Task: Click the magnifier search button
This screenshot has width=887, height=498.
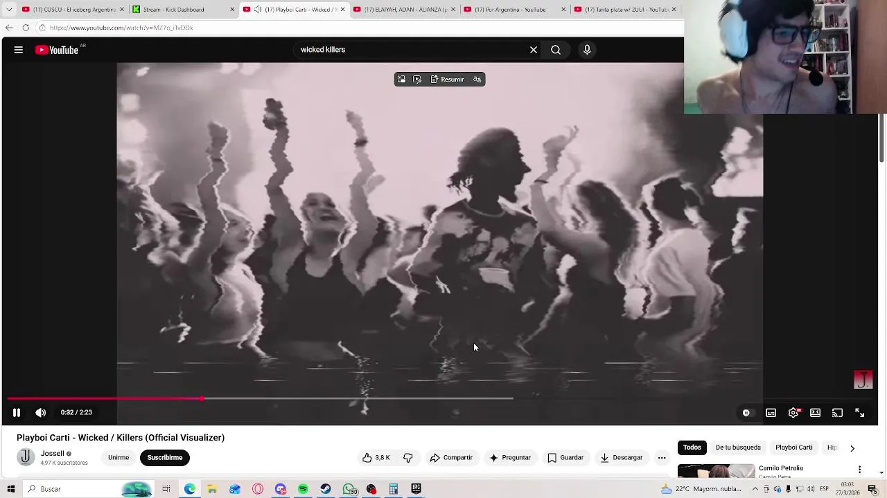Action: pyautogui.click(x=556, y=50)
